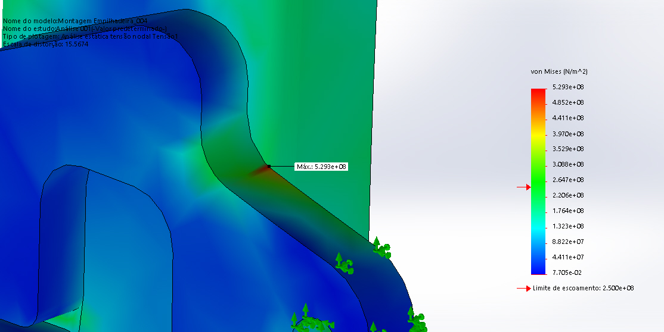
Task: Select the "Nome do modelo" title line
Action: pos(75,21)
